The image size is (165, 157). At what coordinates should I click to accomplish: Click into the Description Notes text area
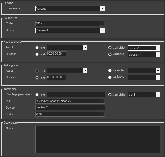click(x=98, y=139)
